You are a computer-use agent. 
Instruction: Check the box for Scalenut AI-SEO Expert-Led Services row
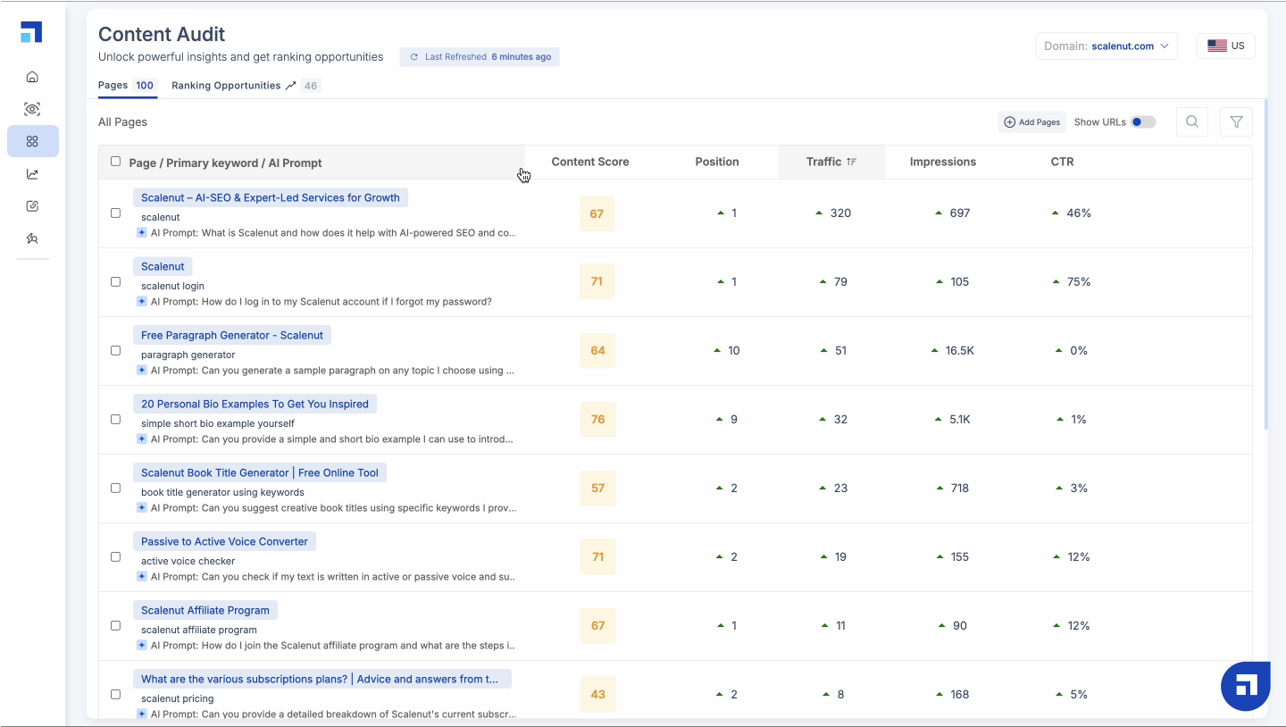pos(115,213)
